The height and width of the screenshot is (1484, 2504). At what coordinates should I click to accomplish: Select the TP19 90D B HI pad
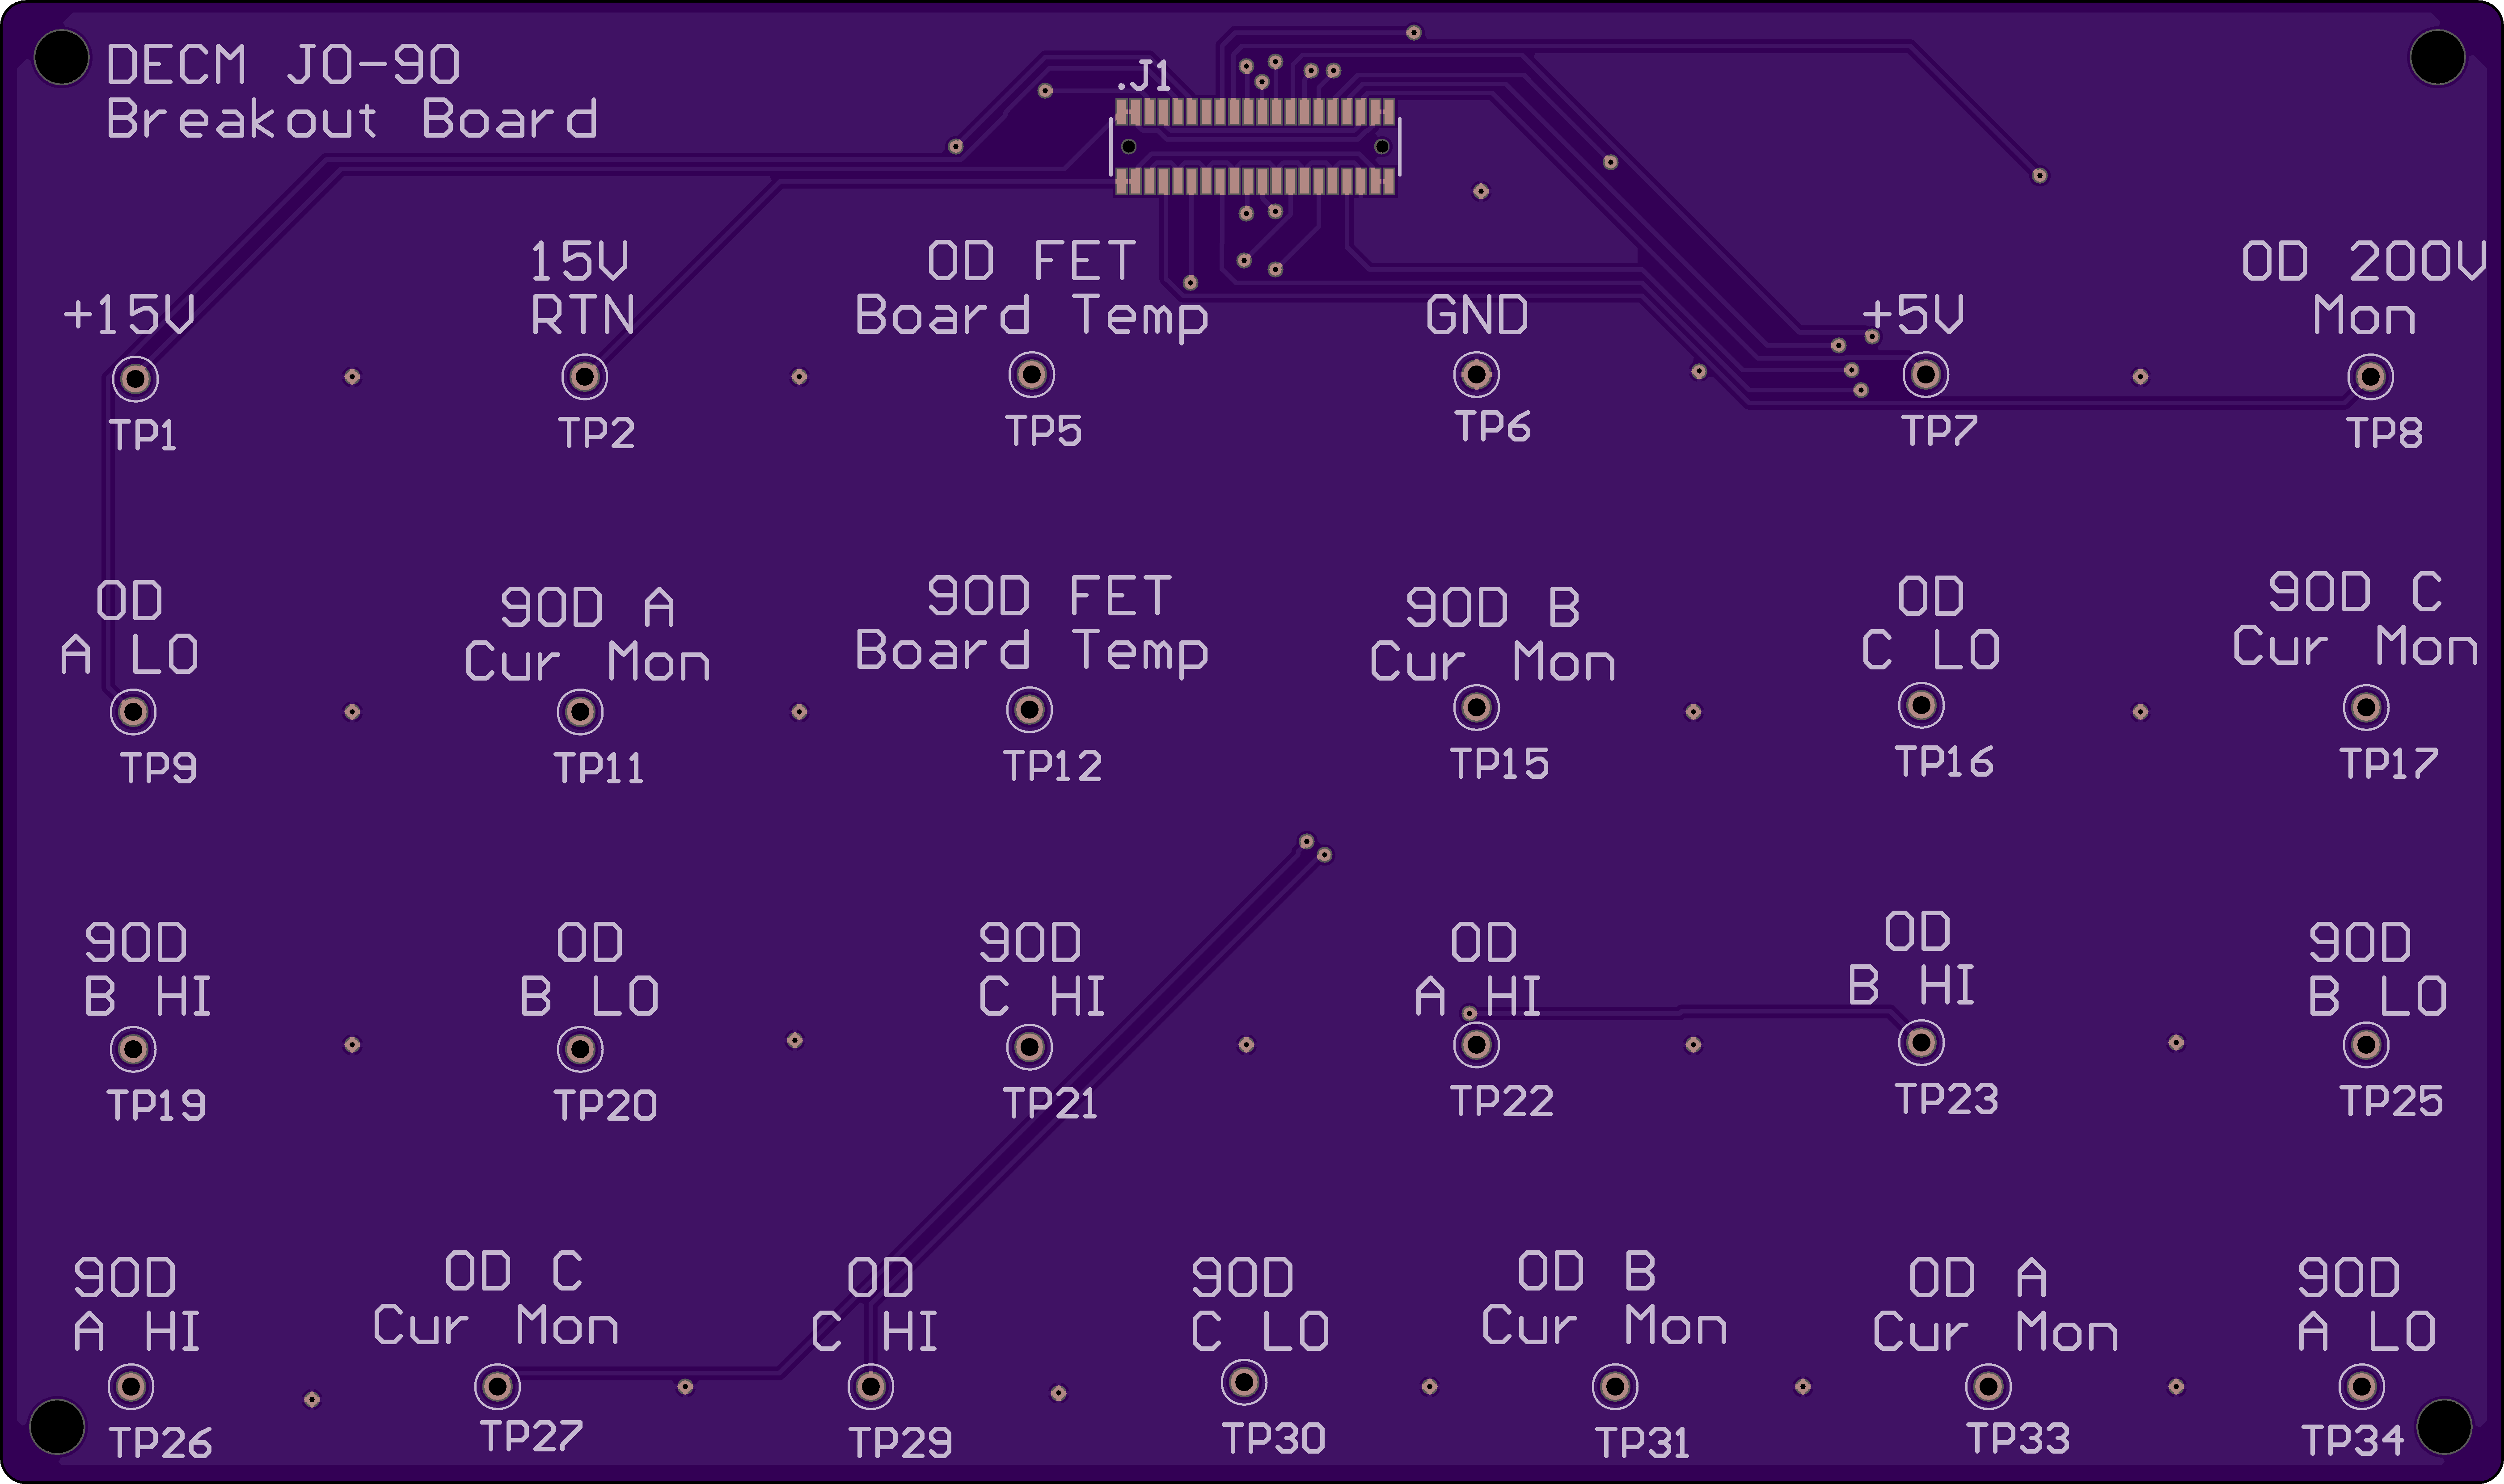coord(133,1049)
